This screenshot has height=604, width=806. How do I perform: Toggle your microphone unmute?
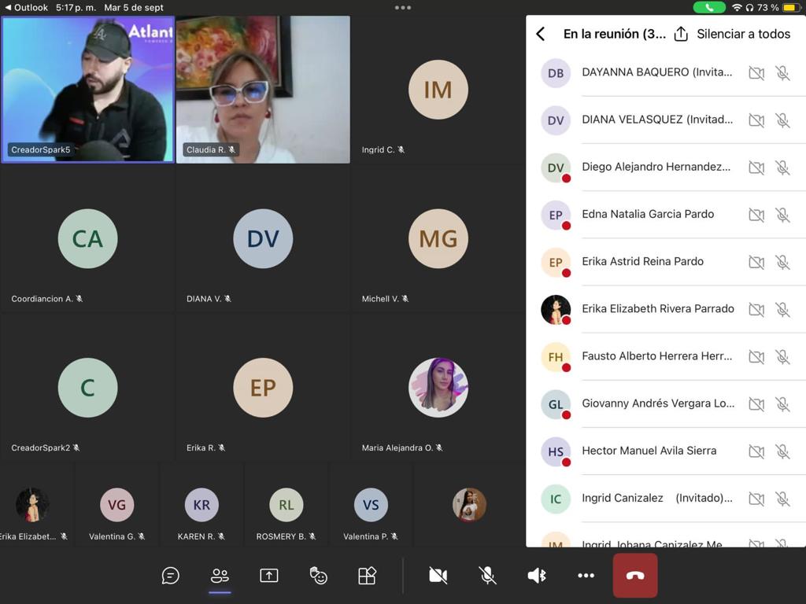tap(488, 576)
